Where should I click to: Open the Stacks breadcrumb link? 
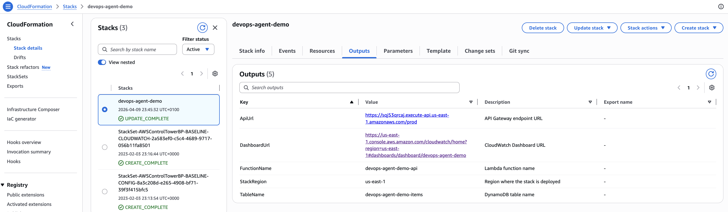tap(70, 7)
